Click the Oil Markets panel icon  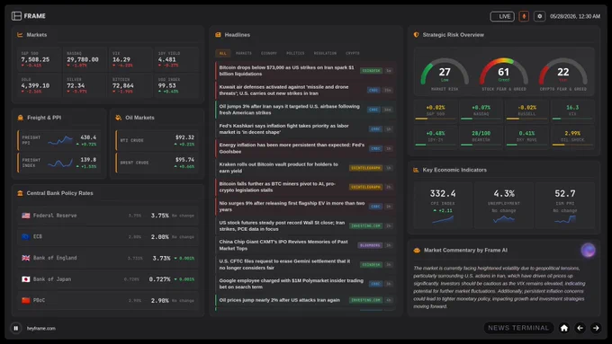coord(118,118)
